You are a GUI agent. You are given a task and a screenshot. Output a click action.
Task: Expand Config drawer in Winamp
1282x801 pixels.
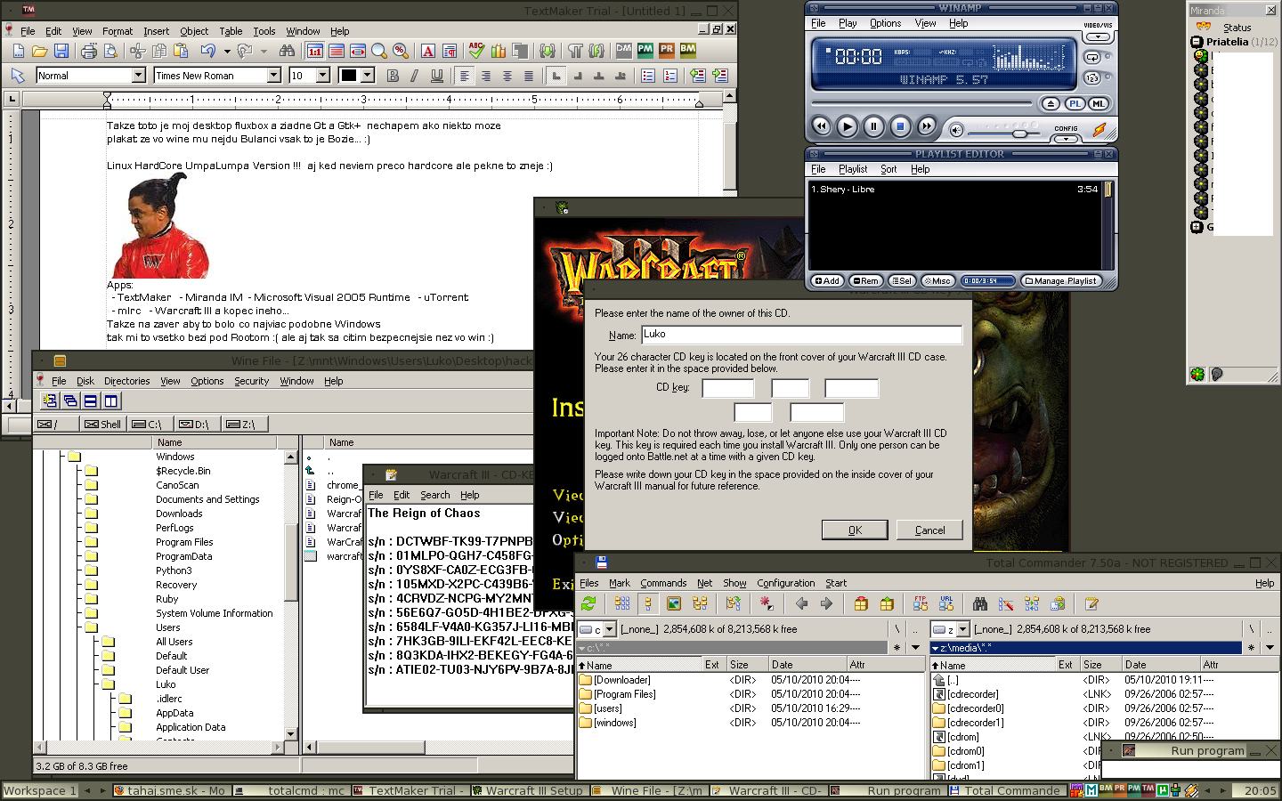coord(1066,138)
